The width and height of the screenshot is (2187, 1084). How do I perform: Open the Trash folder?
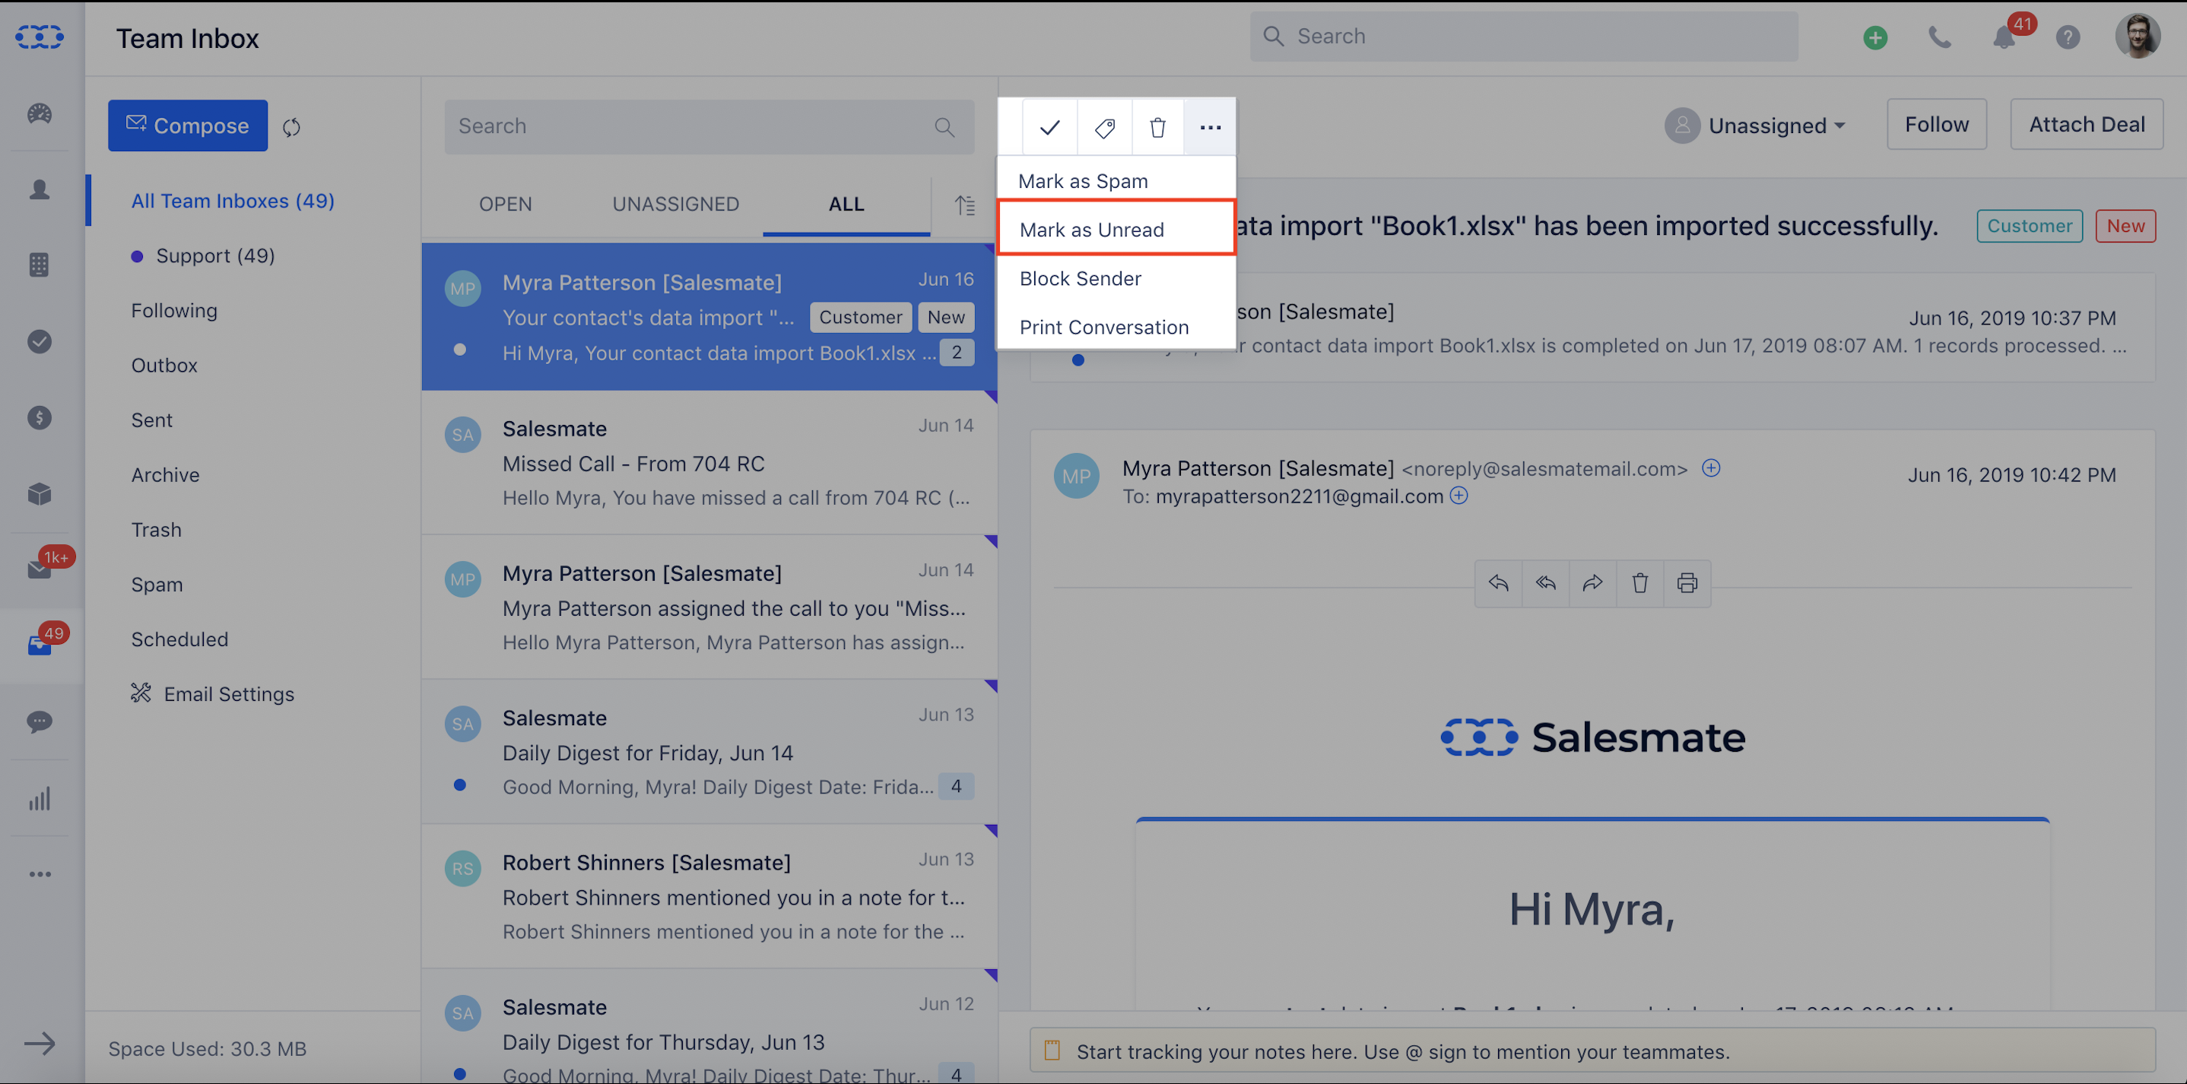pos(156,530)
